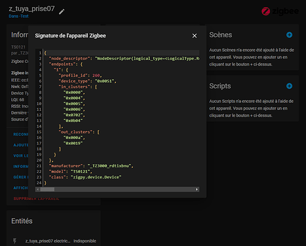
Task: Click the manufacturer line in JSON
Action: tap(91, 166)
